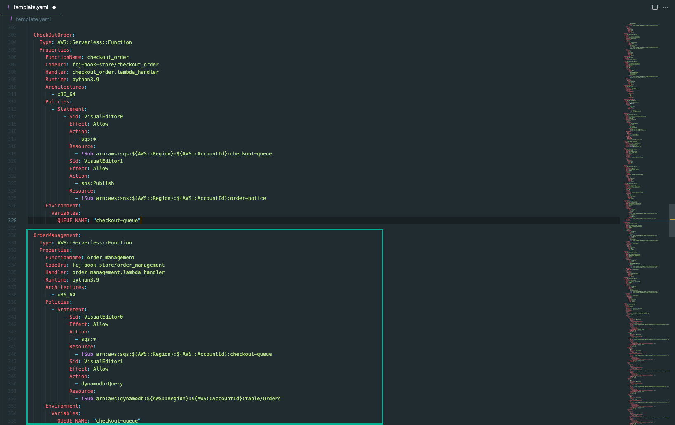Click 'Architectures:' on line 310

(x=66, y=87)
